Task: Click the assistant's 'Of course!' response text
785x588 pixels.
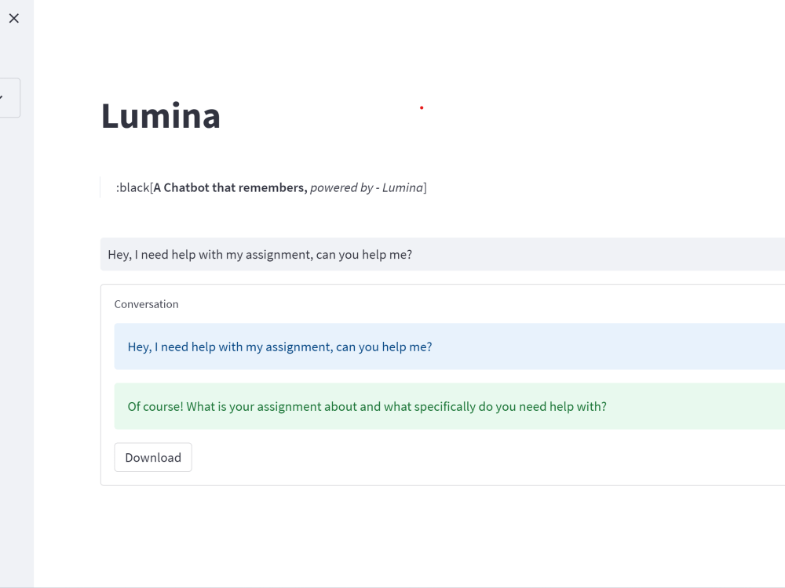Action: [x=367, y=406]
